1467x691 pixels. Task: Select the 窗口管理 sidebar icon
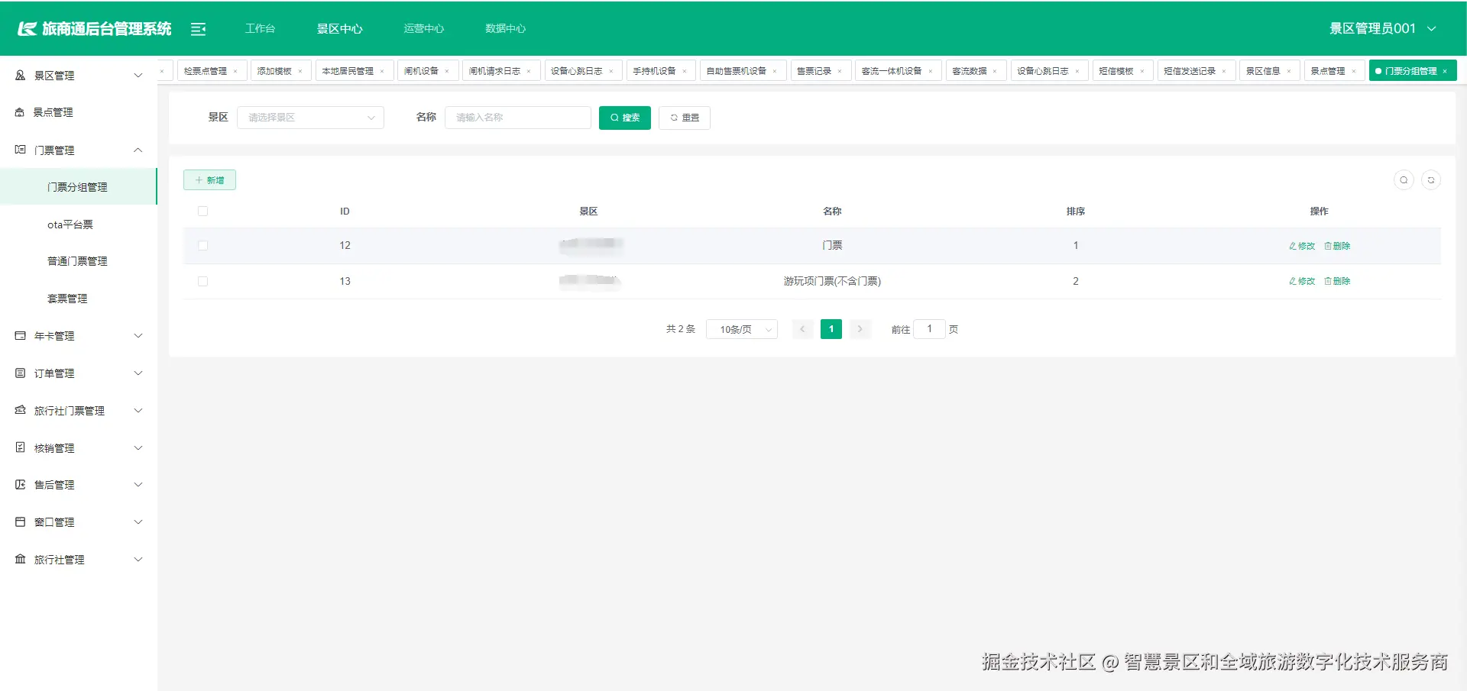19,521
